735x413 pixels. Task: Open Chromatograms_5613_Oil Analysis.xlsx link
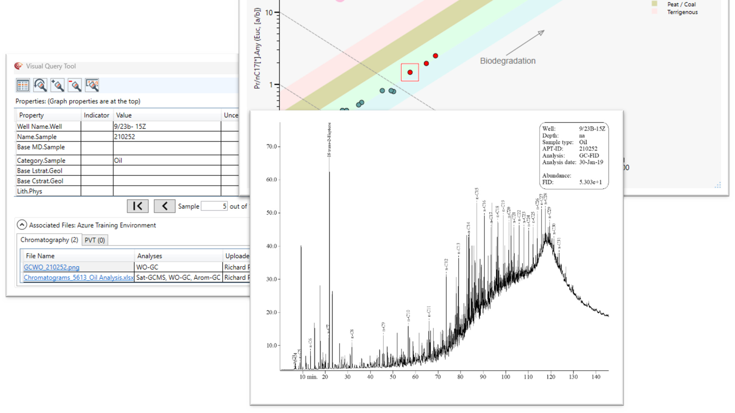click(79, 278)
